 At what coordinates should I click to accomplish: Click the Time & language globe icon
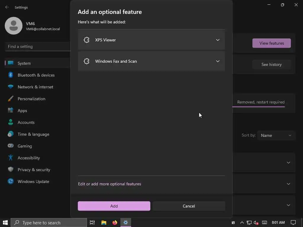[x=11, y=134]
